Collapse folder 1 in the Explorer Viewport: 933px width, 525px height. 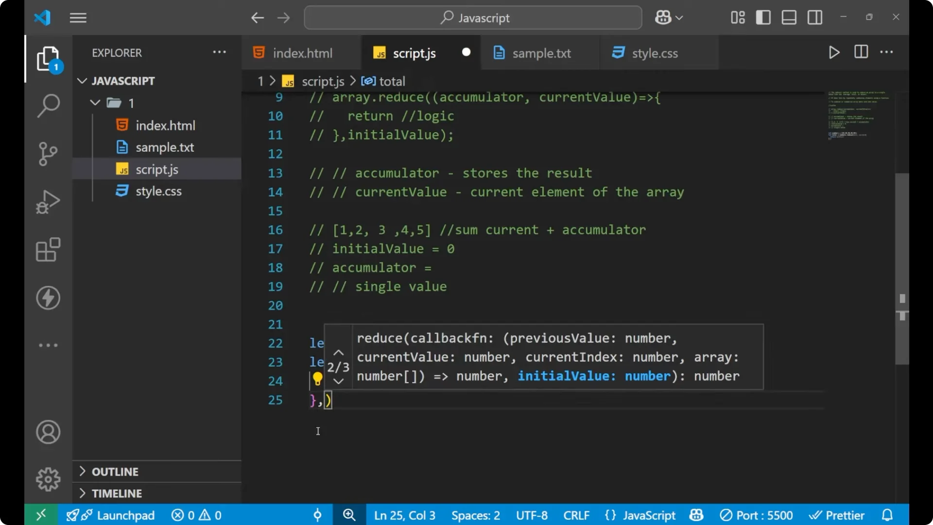pyautogui.click(x=95, y=103)
